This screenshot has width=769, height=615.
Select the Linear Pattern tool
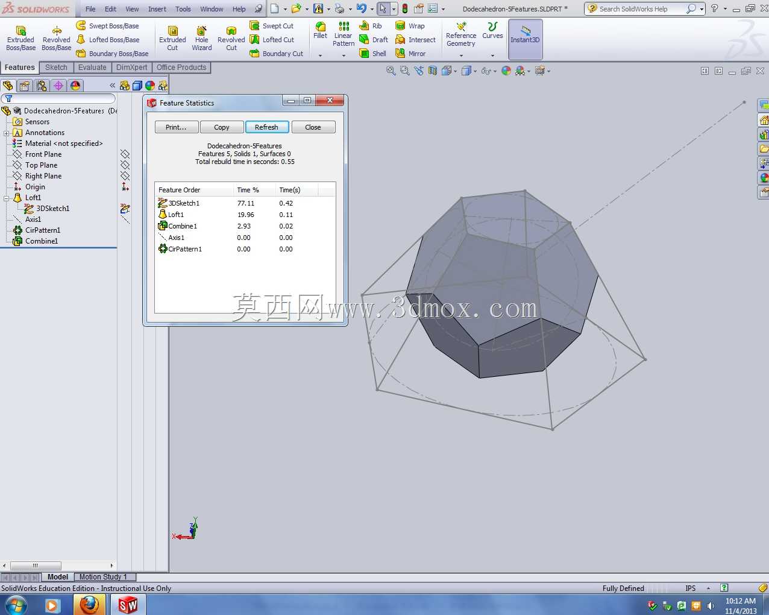coord(344,34)
